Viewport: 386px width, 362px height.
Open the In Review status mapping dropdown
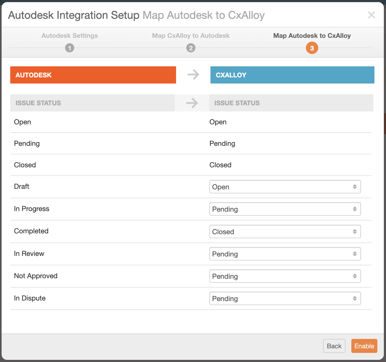pos(285,254)
